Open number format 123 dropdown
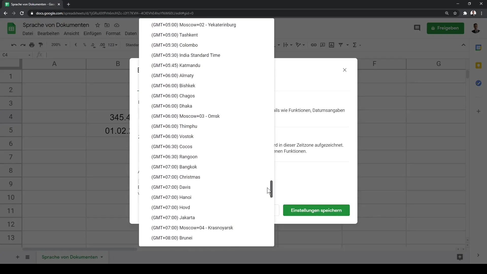This screenshot has height=274, width=487. pyautogui.click(x=113, y=45)
